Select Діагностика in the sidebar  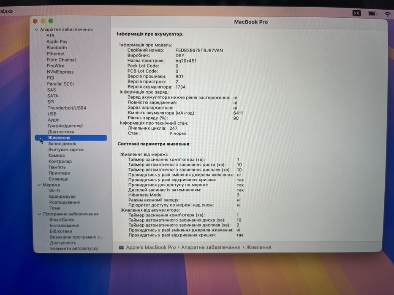(x=61, y=131)
